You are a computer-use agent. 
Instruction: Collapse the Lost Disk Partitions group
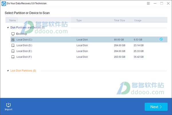pyautogui.click(x=8, y=71)
